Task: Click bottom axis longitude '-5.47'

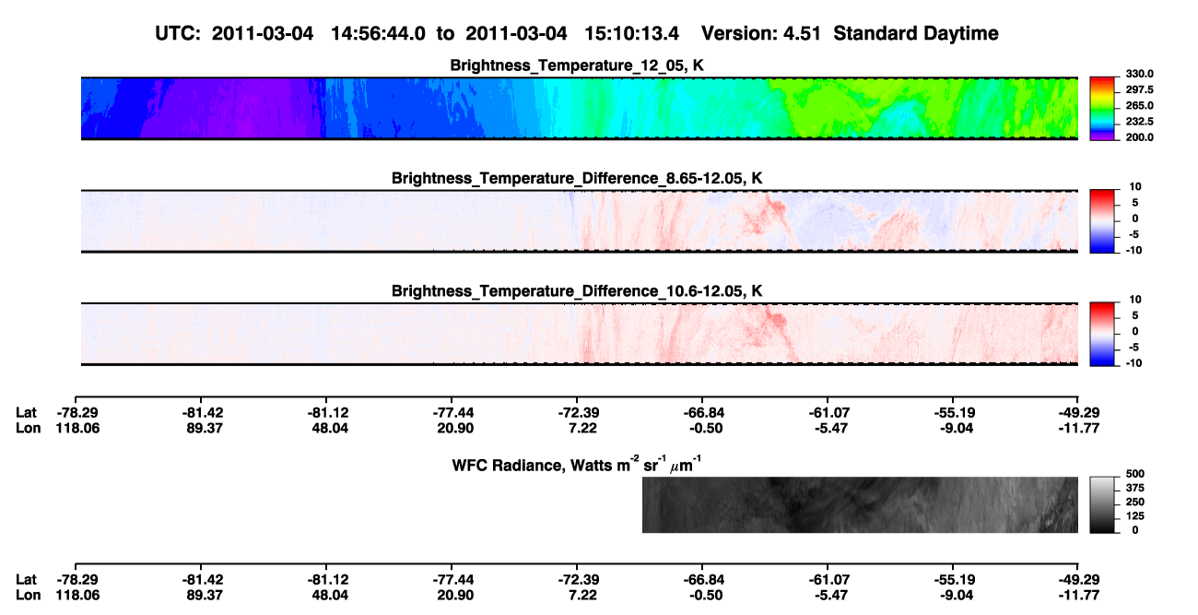Action: (827, 595)
